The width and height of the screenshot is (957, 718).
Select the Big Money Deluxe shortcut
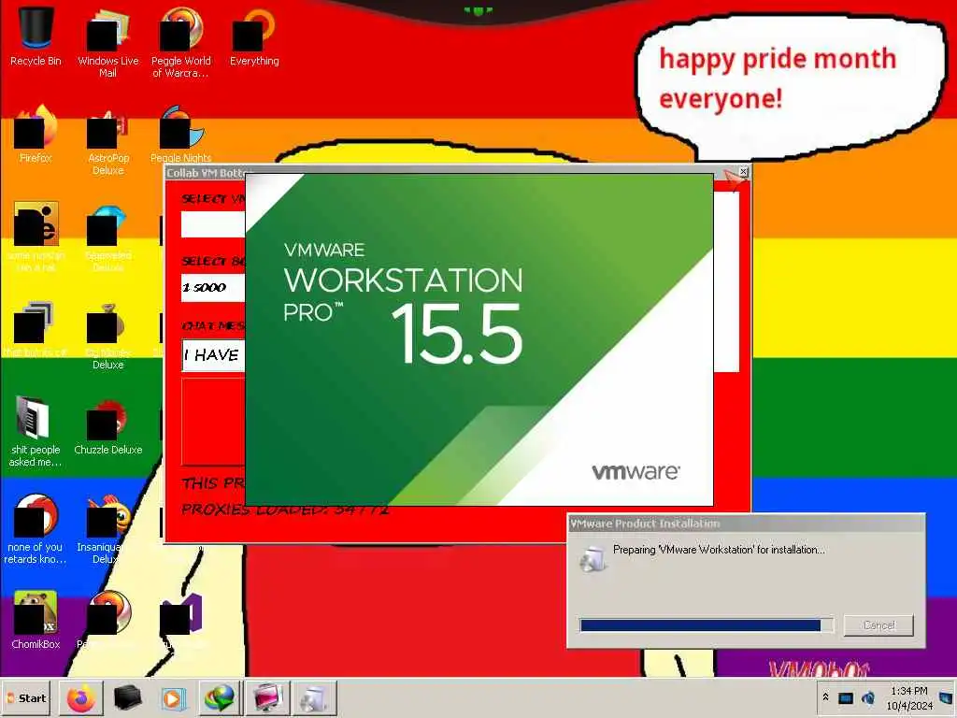point(108,336)
